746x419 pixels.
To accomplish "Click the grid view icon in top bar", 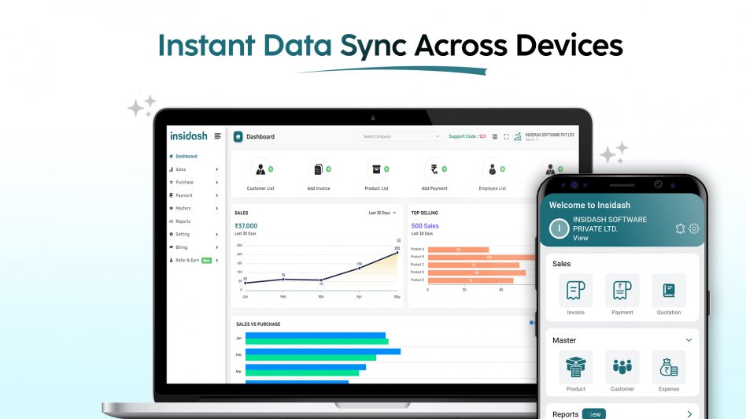I will (495, 137).
